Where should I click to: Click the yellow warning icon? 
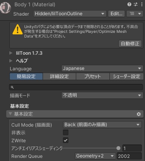[x=18, y=29]
